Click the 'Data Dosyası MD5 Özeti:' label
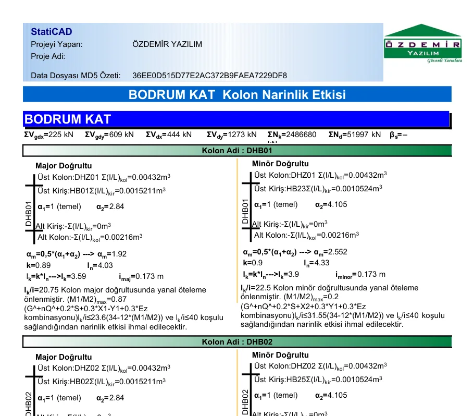 76,76
